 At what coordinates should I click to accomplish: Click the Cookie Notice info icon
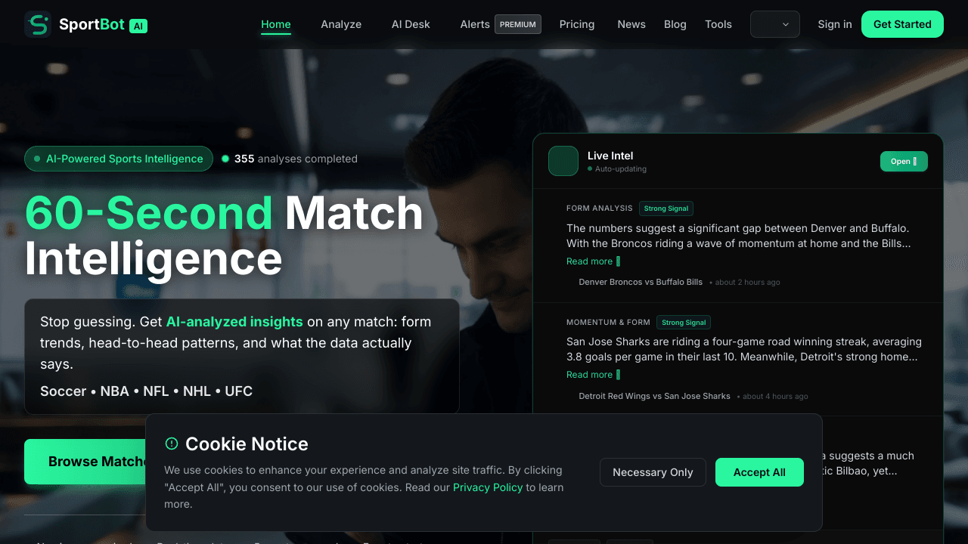(x=172, y=444)
